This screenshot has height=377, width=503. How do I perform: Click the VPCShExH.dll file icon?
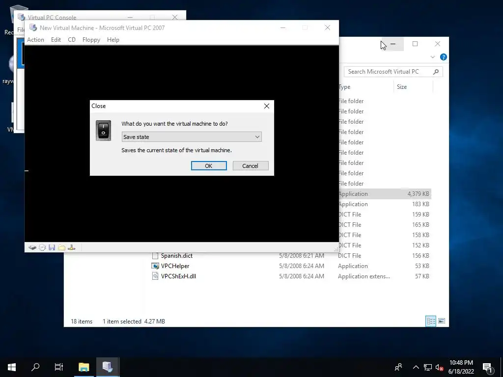[155, 276]
